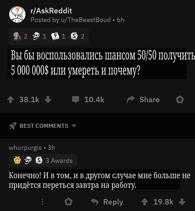
Task: Open the Russian post title text
Action: pos(97,63)
